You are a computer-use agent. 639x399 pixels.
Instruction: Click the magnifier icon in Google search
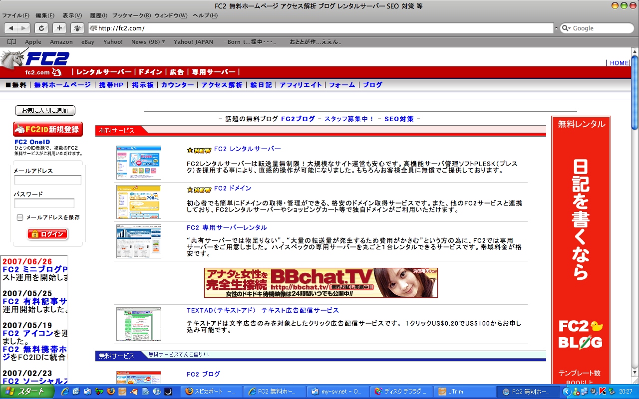(567, 28)
